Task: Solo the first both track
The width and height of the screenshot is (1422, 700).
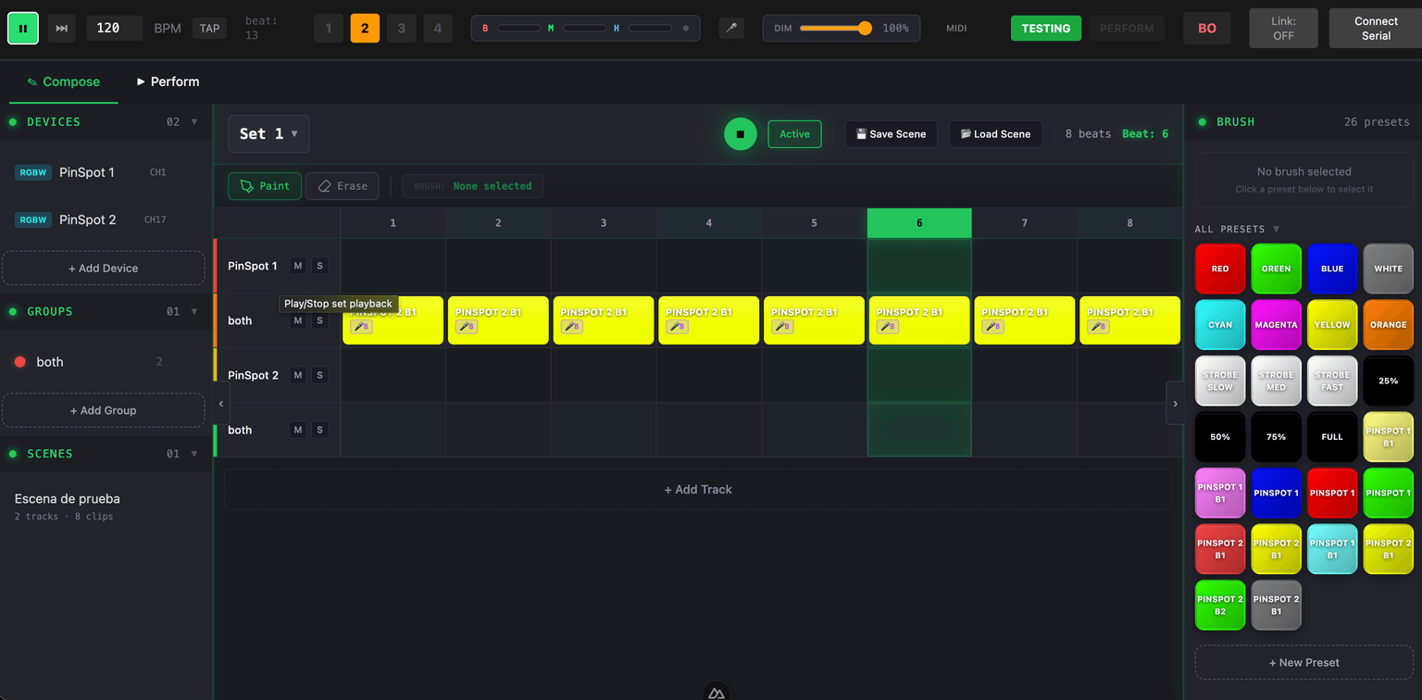Action: pyautogui.click(x=319, y=319)
